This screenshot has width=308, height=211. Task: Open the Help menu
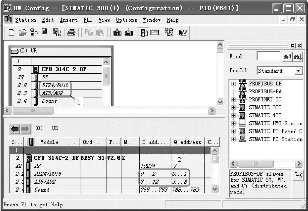172,20
